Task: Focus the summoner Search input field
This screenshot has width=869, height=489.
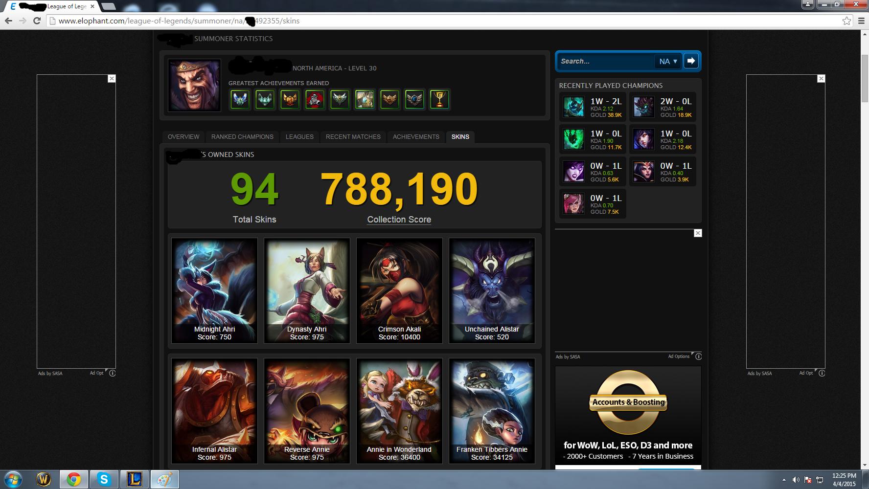Action: point(606,61)
